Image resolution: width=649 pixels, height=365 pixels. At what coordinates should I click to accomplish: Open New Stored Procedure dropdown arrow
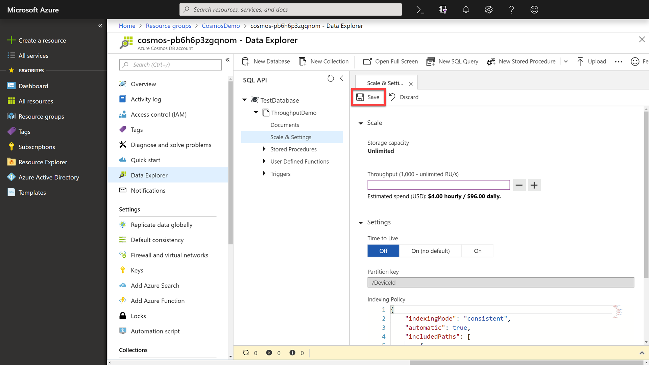[x=566, y=62]
